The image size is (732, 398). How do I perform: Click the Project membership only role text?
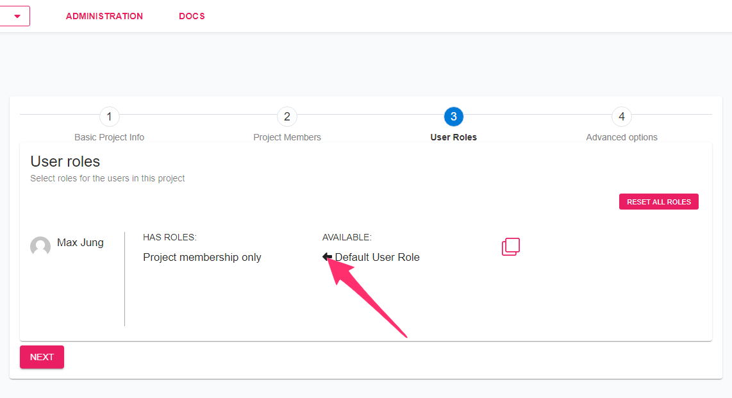(x=202, y=257)
